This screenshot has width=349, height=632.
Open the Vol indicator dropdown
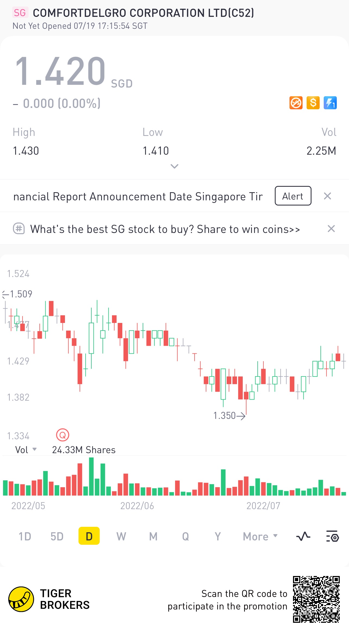click(x=26, y=450)
